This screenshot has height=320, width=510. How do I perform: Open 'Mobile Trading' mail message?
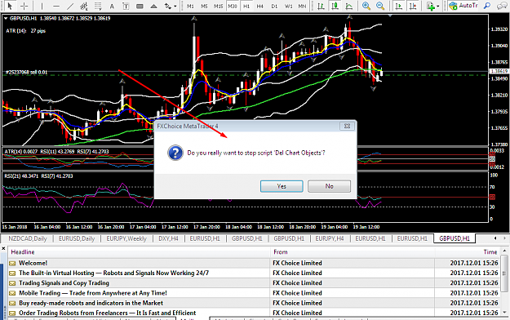click(254, 293)
